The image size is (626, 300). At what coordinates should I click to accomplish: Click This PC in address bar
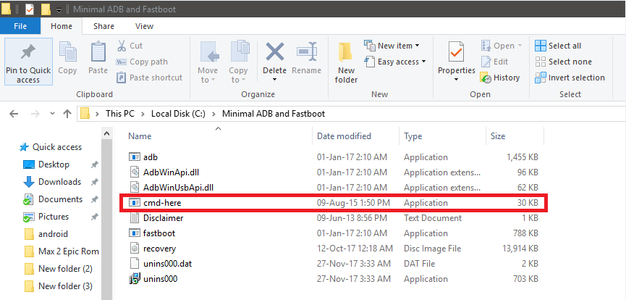[119, 114]
